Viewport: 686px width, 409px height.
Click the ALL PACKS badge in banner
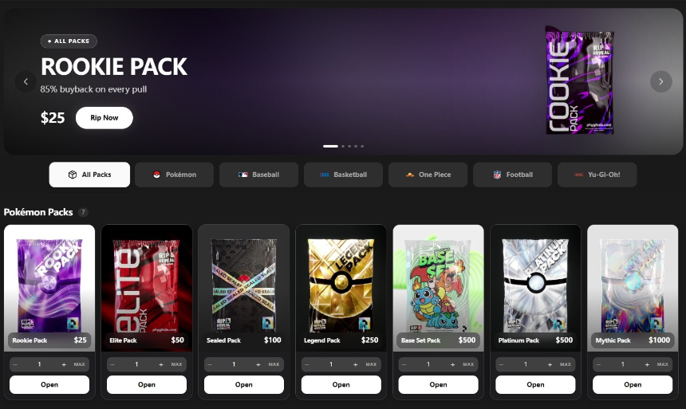click(x=69, y=41)
